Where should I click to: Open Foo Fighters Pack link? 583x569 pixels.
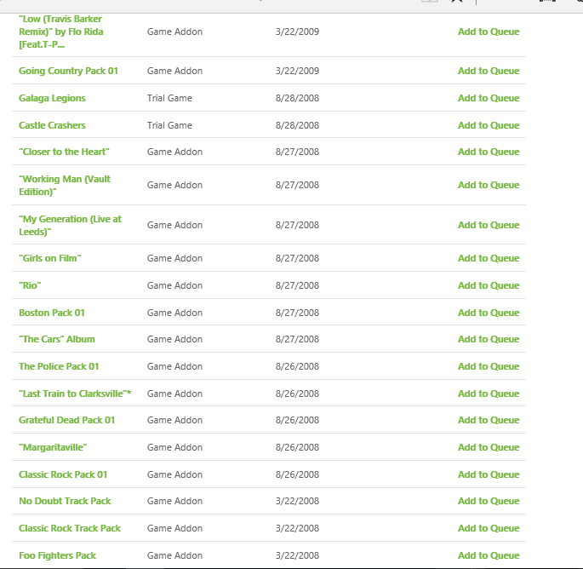58,555
